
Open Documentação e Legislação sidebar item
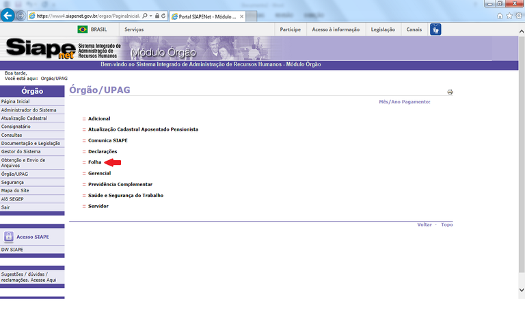pyautogui.click(x=32, y=144)
